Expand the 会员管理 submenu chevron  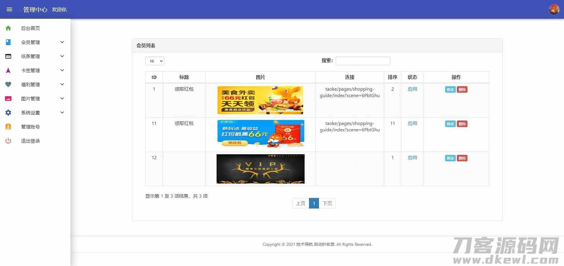point(62,42)
